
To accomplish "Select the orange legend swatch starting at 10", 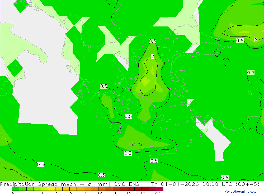I will [x=88, y=189].
